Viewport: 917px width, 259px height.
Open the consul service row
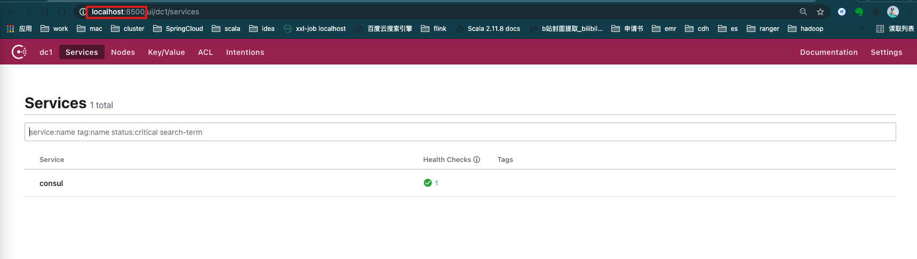tap(51, 183)
